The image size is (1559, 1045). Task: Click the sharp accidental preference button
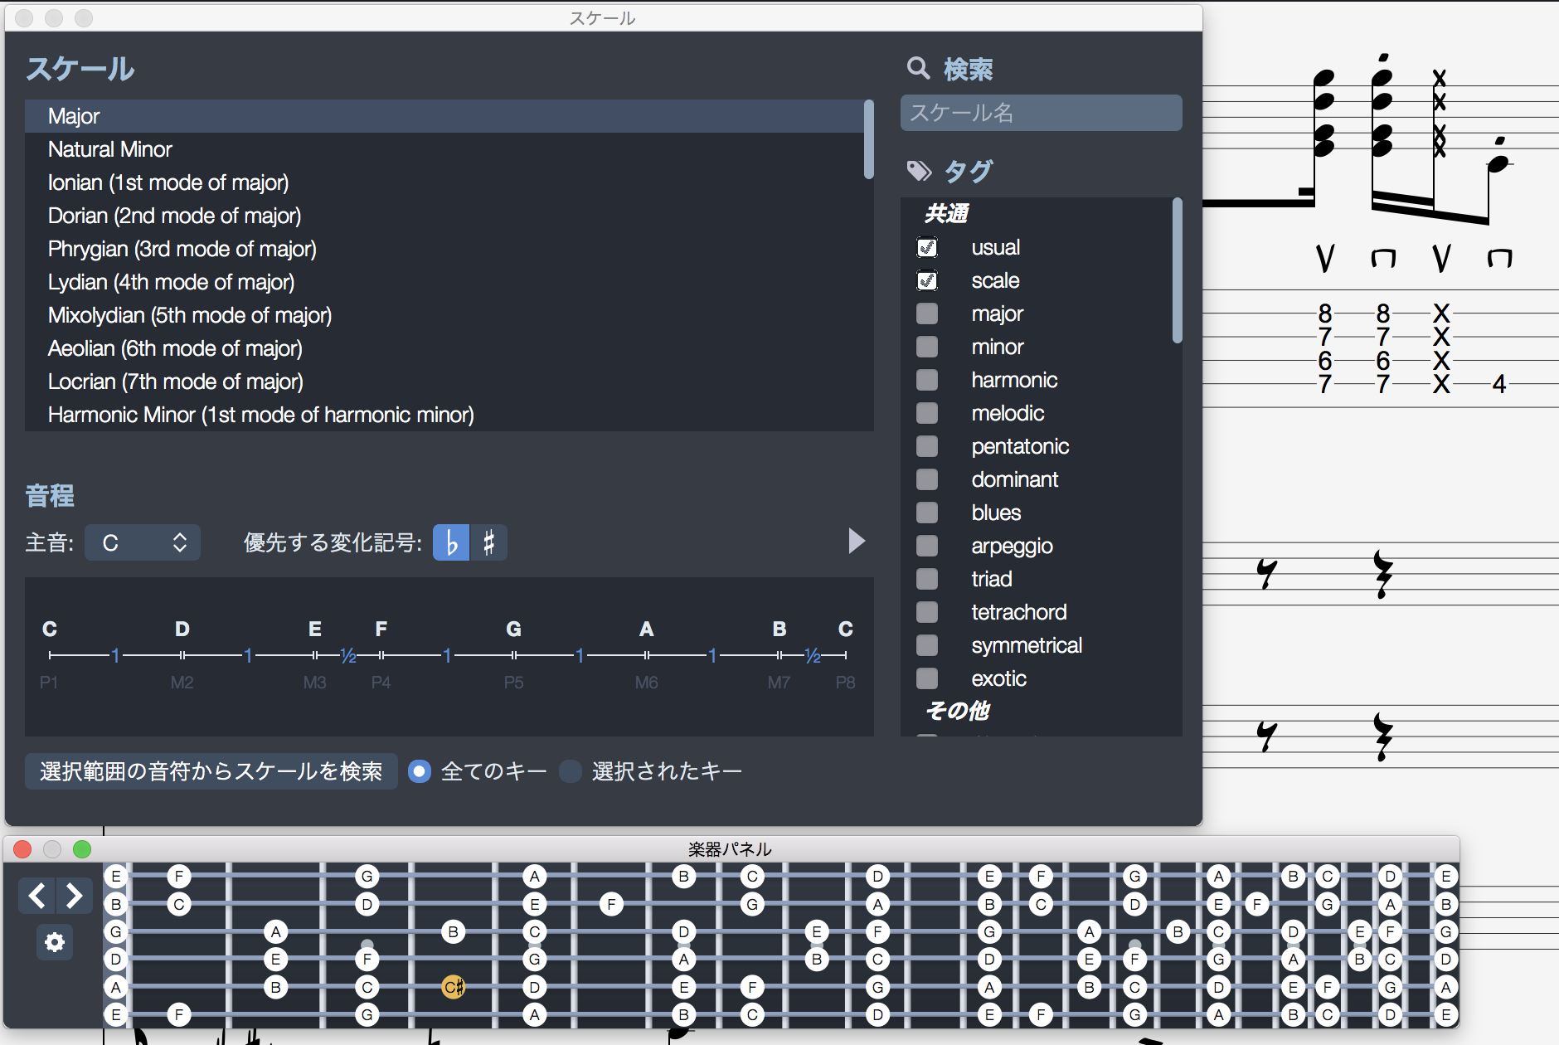point(489,543)
